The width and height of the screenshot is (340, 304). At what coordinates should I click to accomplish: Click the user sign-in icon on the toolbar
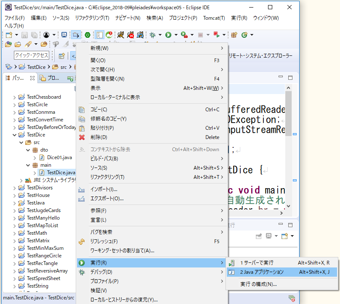pos(46,35)
